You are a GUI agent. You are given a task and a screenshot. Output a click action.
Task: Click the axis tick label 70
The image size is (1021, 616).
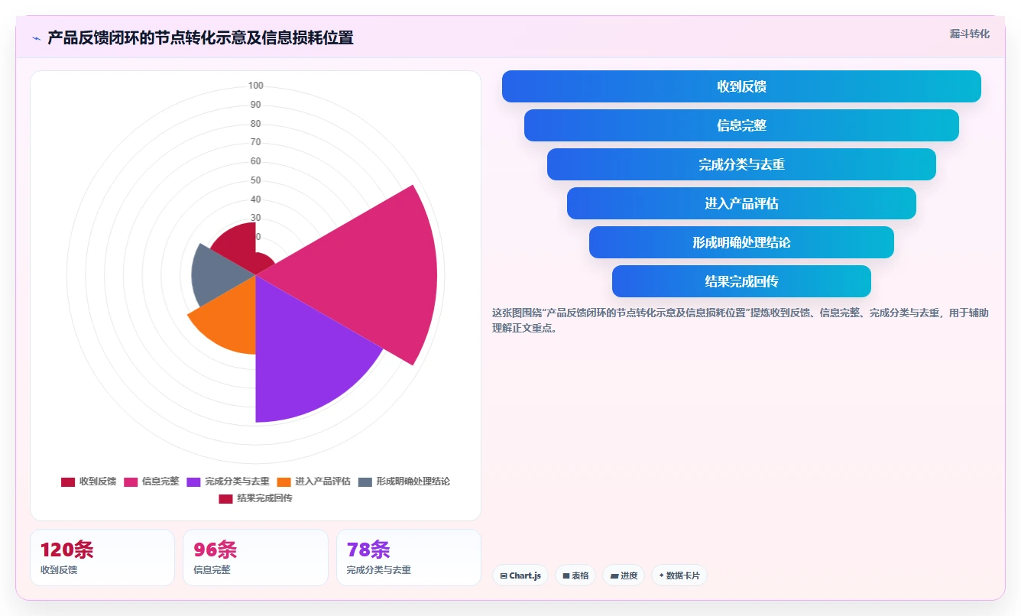point(255,142)
